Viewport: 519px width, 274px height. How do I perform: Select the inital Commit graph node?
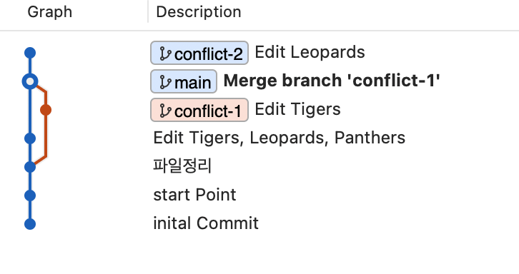coord(30,224)
